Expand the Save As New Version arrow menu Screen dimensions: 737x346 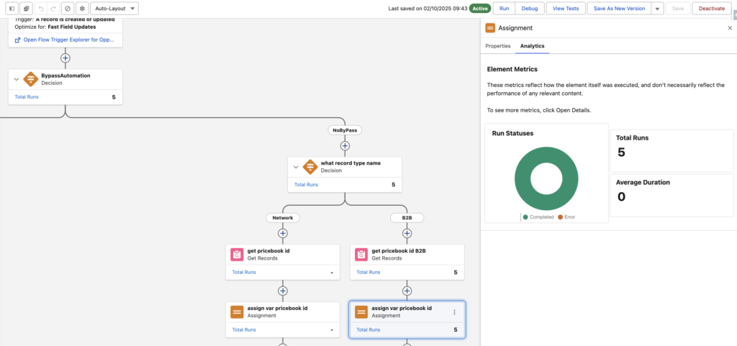coord(657,9)
